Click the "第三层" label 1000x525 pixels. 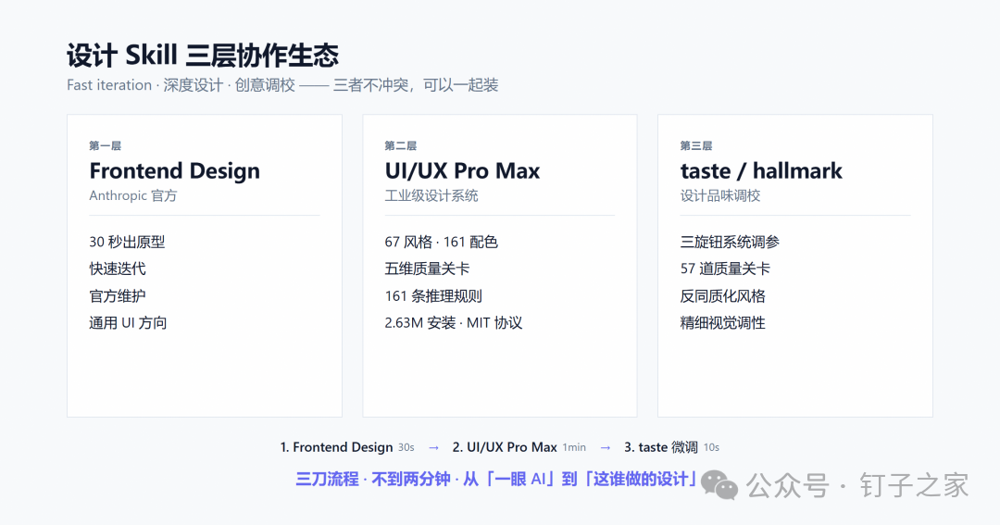click(695, 145)
